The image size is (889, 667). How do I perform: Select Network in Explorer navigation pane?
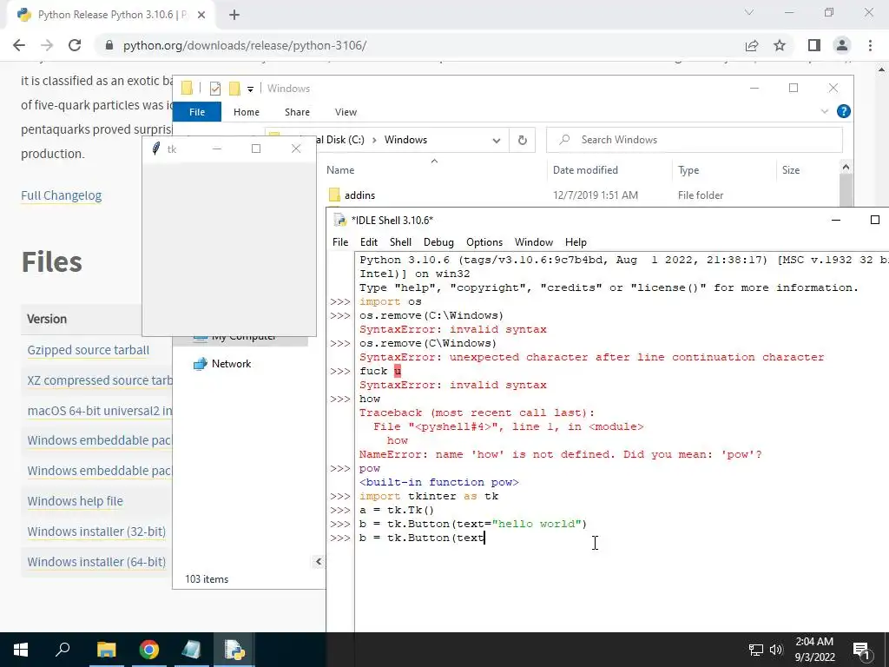(x=231, y=364)
